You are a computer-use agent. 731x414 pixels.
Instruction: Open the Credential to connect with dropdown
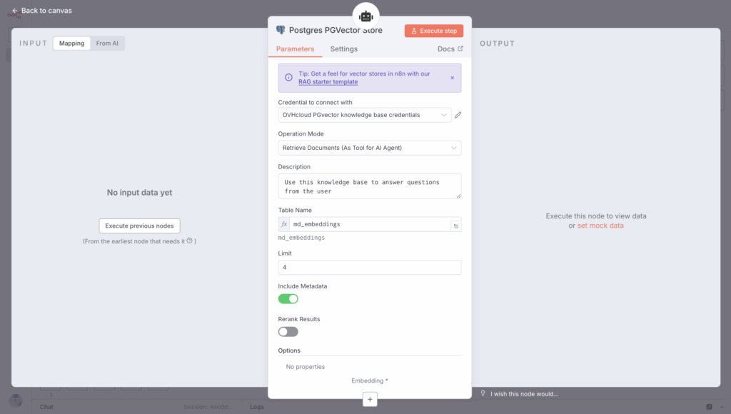click(x=364, y=115)
